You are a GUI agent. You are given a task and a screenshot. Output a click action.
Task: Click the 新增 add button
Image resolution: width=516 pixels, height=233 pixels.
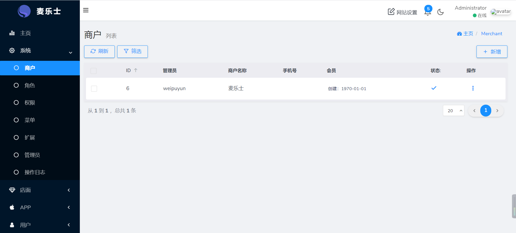492,52
